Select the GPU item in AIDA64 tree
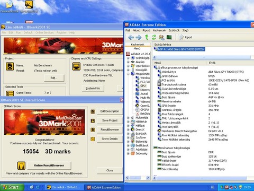This screenshot has height=191, width=254. (143, 86)
